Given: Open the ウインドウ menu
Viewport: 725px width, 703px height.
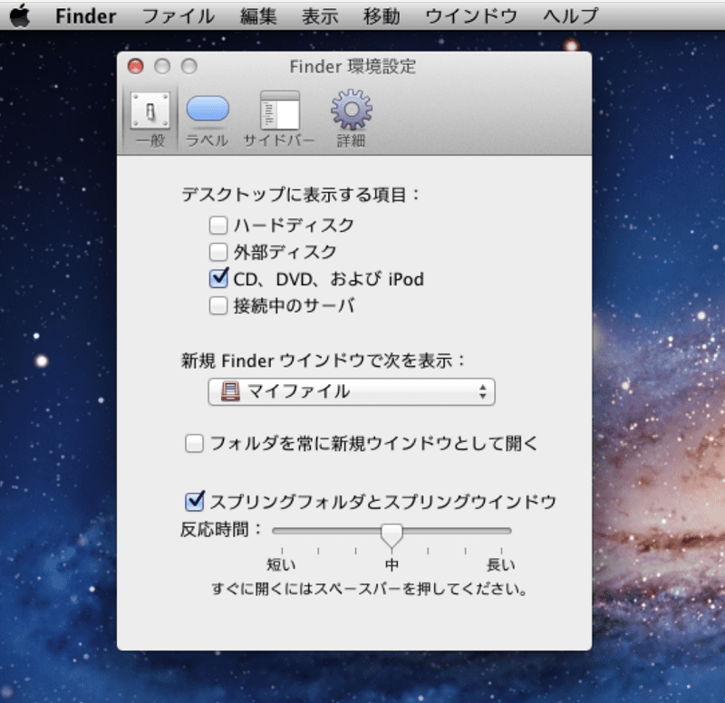Looking at the screenshot, I should point(471,16).
